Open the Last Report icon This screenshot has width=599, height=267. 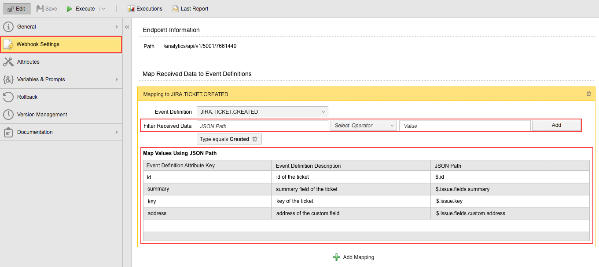point(176,9)
